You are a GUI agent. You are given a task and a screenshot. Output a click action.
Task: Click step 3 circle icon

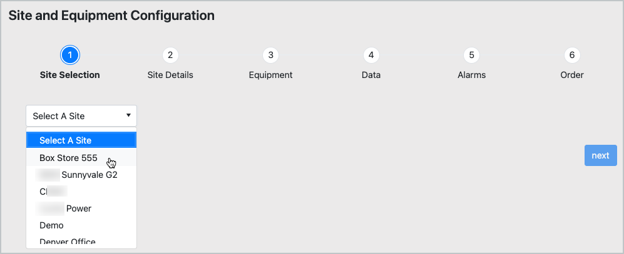click(270, 56)
